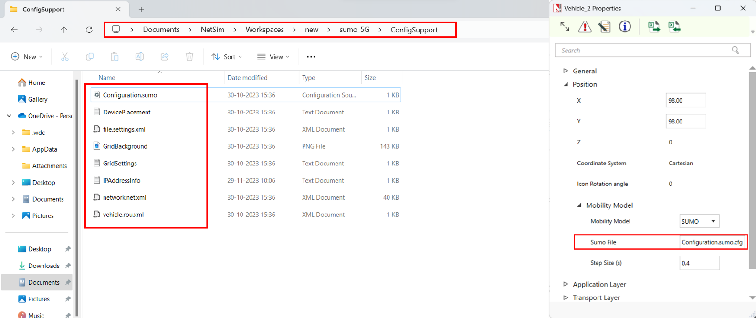Click the Paste icon in Explorer toolbar
The width and height of the screenshot is (756, 318).
tap(115, 57)
